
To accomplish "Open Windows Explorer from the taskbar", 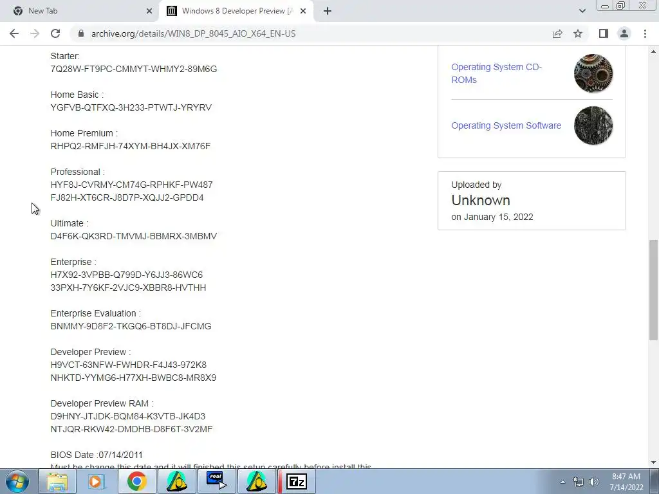I will tap(57, 481).
